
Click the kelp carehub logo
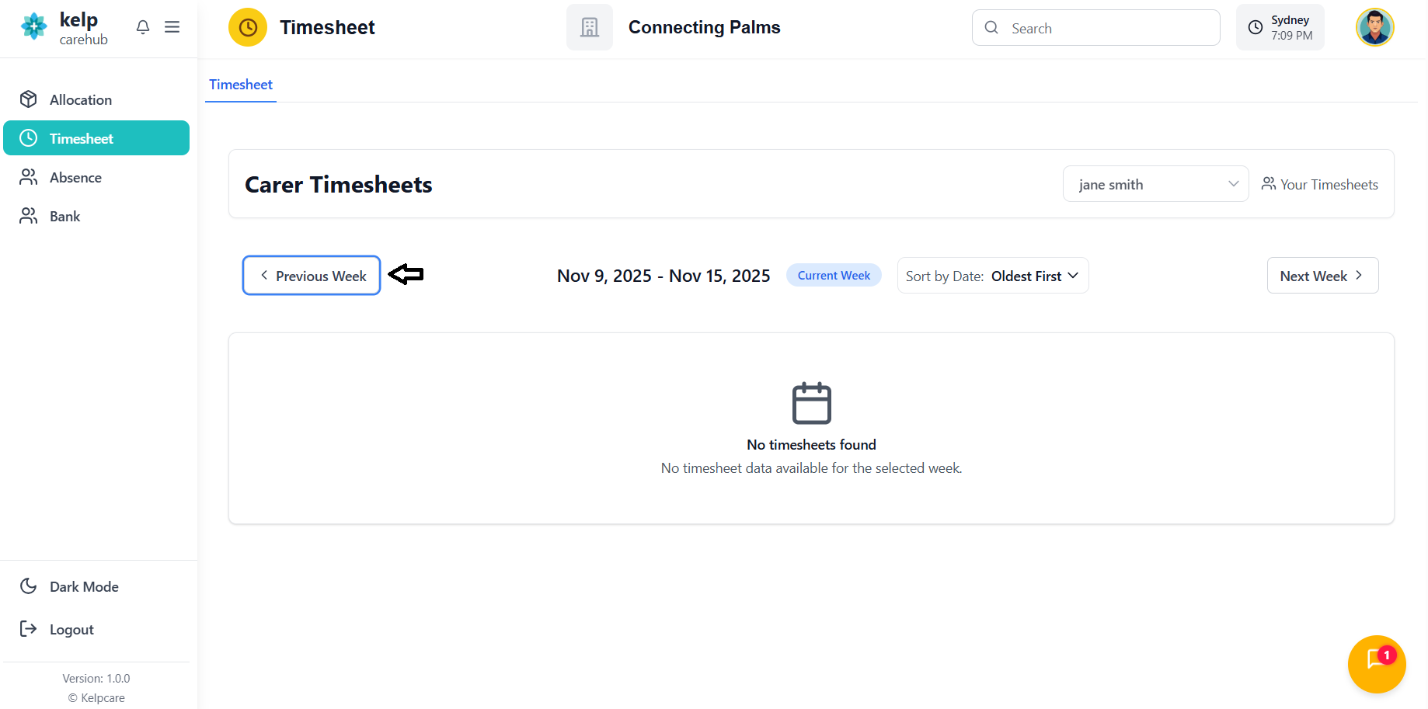point(64,28)
